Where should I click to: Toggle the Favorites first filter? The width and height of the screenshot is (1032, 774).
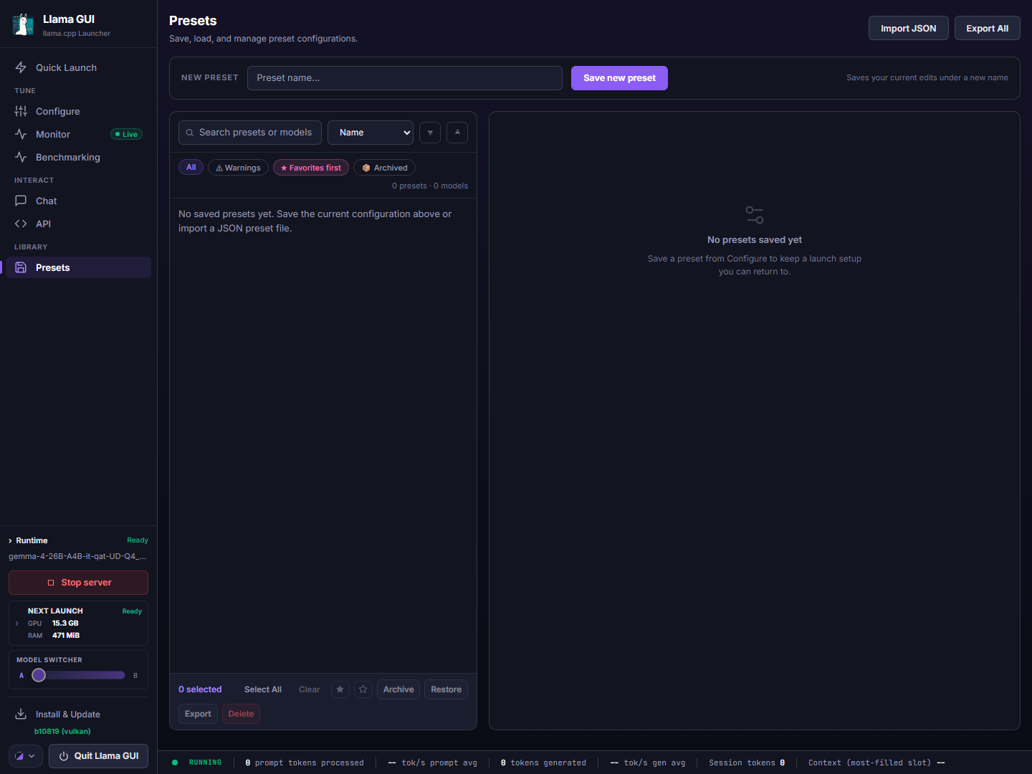point(311,168)
